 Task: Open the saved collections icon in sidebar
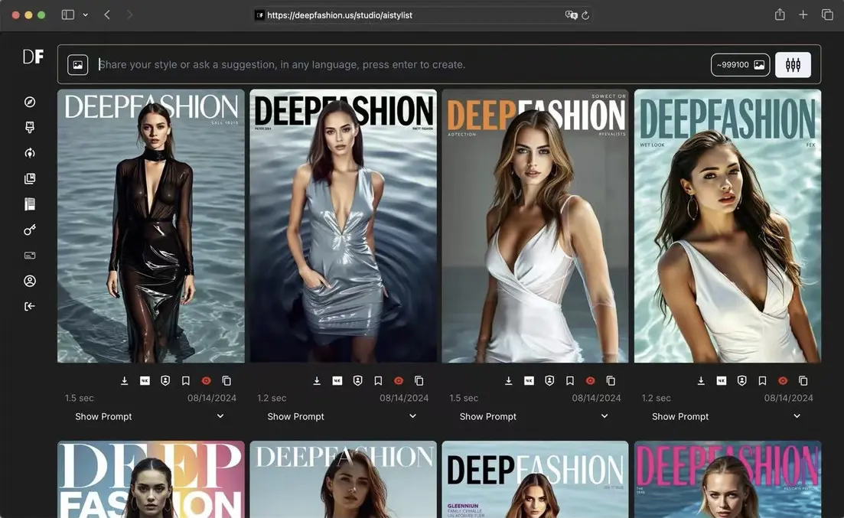[30, 179]
